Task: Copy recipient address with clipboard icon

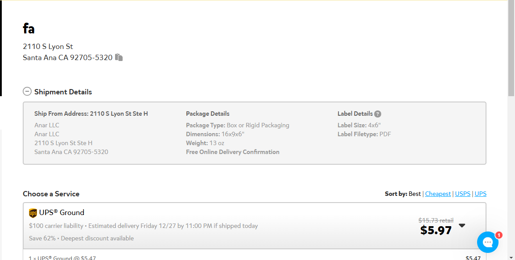Action: [119, 57]
